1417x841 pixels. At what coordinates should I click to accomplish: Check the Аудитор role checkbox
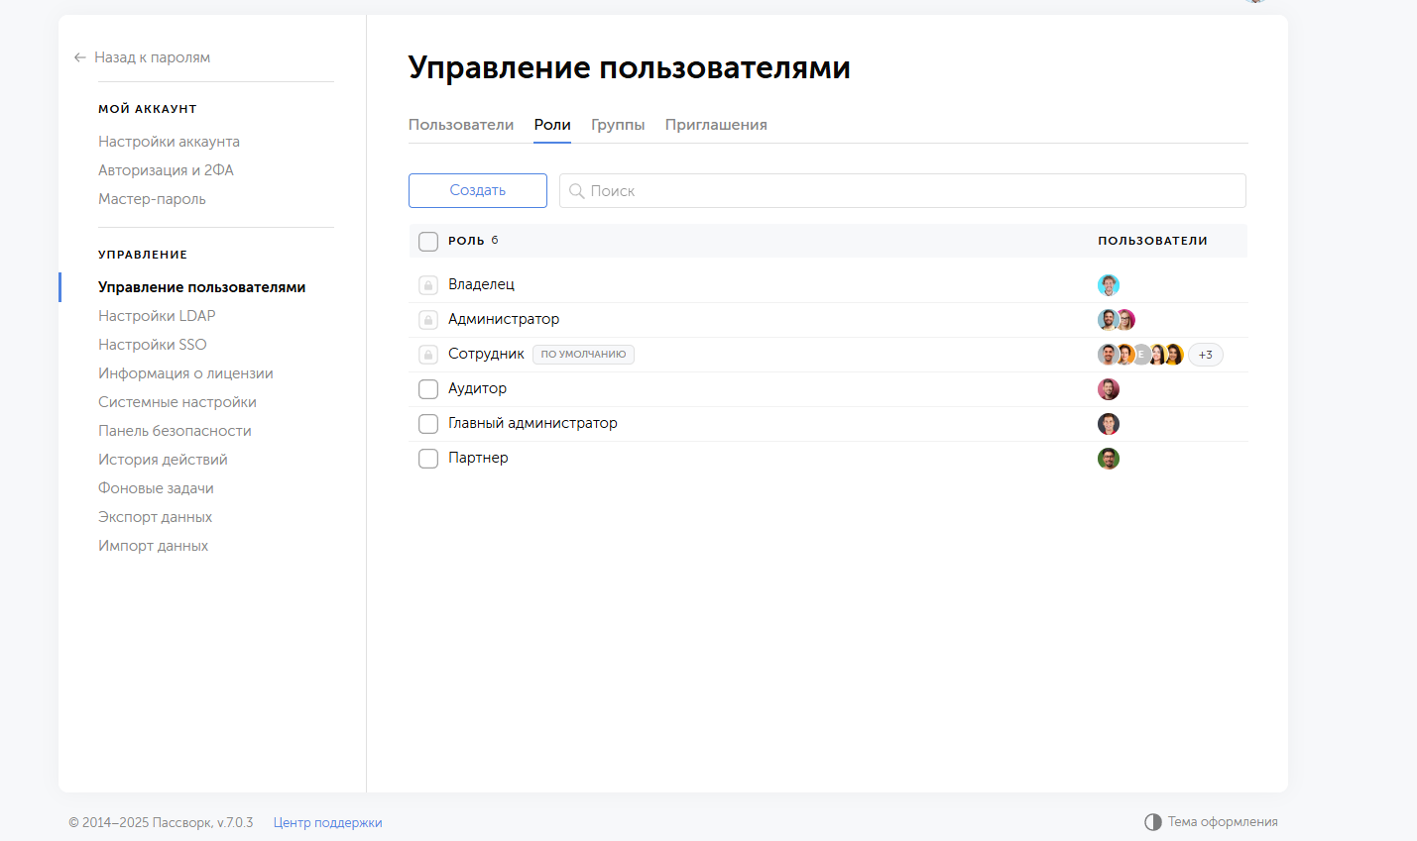(x=428, y=389)
